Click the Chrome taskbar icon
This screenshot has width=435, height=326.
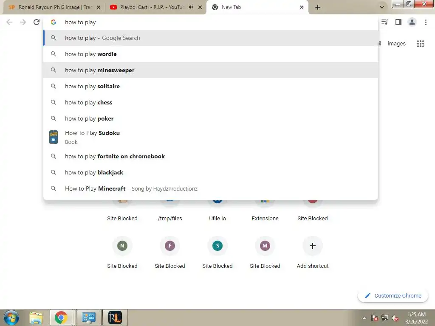[61, 318]
